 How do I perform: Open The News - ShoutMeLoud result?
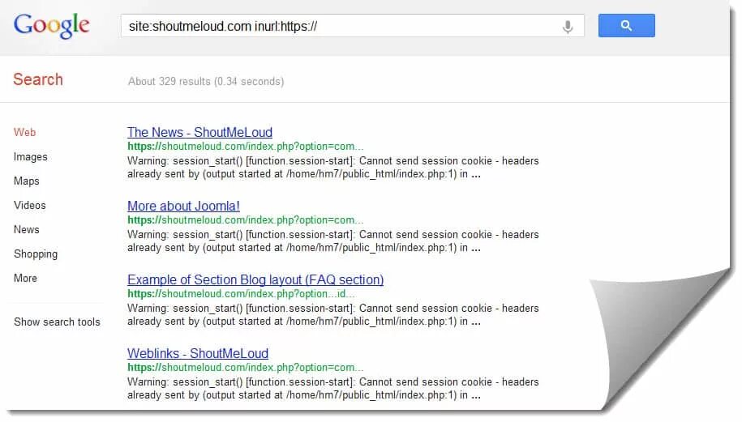(199, 132)
